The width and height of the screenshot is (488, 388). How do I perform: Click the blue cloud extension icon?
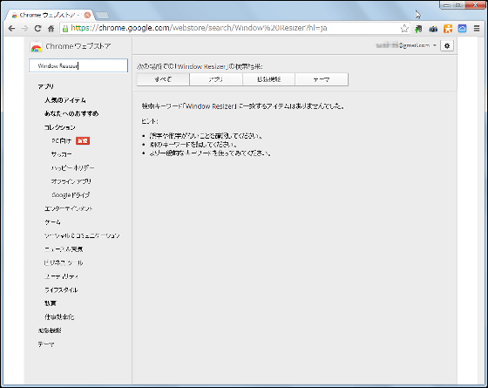tap(462, 29)
